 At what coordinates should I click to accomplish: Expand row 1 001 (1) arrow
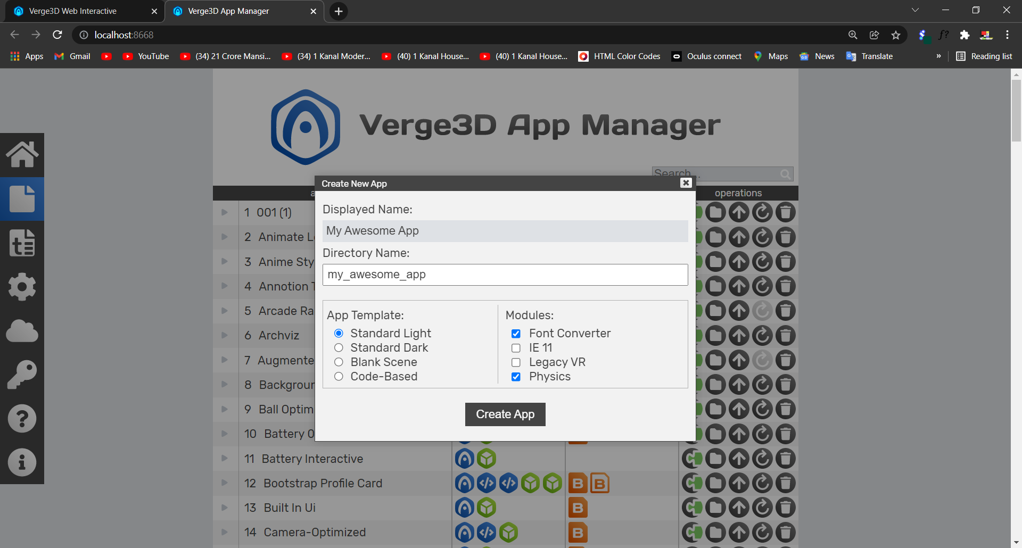tap(225, 212)
